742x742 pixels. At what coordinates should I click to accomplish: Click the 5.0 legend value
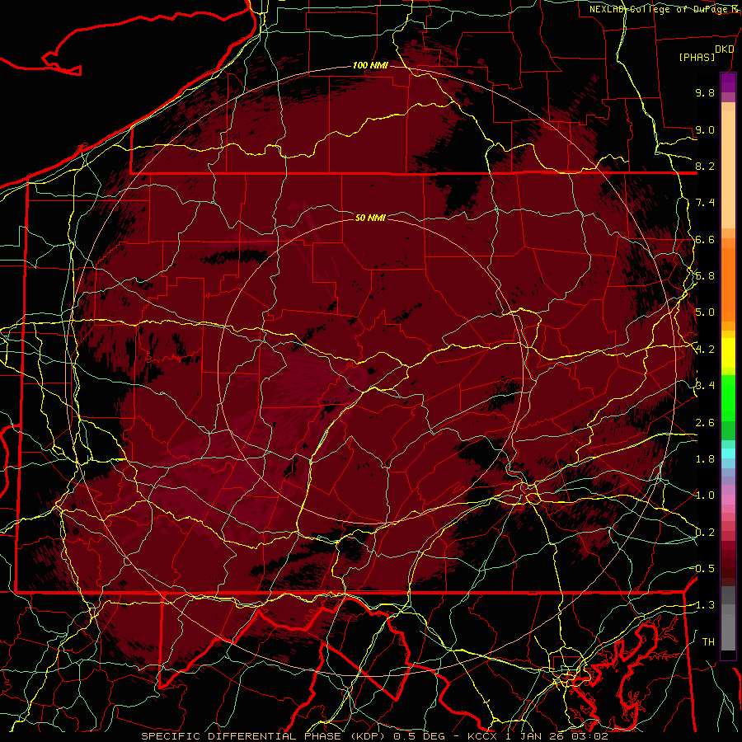click(705, 312)
